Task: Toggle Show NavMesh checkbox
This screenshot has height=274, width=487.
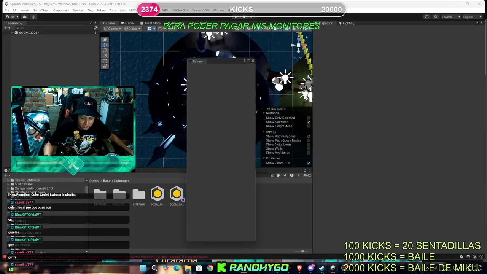Action: pyautogui.click(x=309, y=122)
